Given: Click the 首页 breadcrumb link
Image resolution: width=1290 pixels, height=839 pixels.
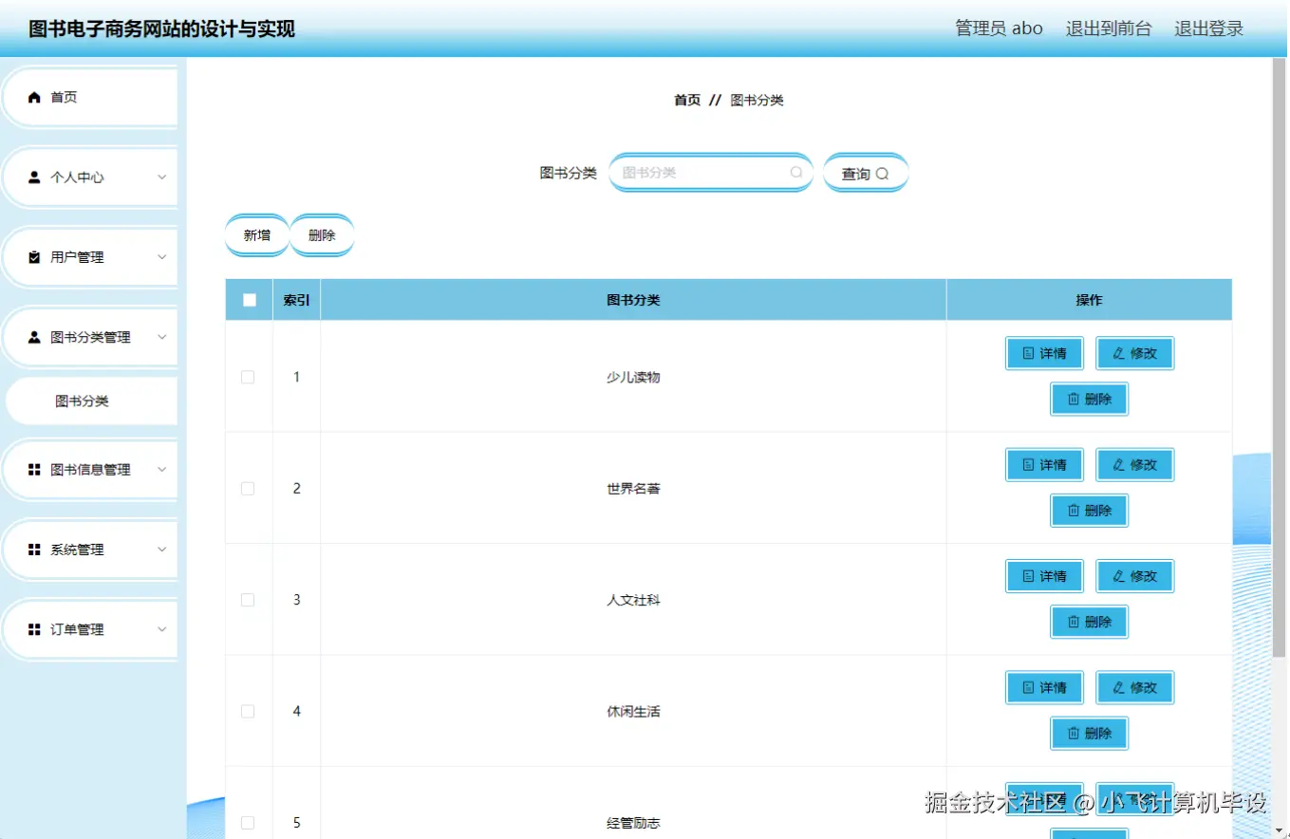Looking at the screenshot, I should click(687, 100).
